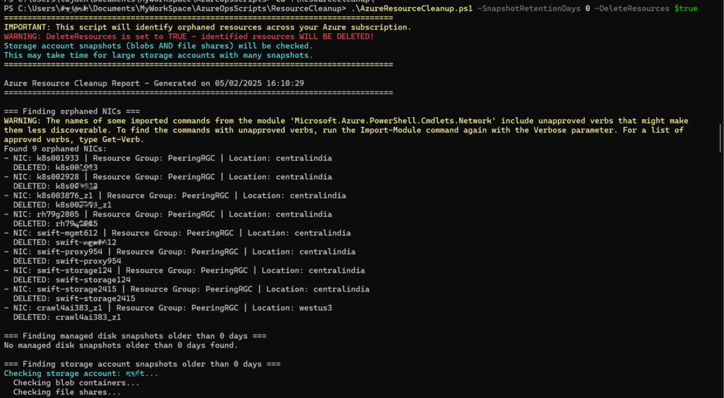Click the red 'WARNING: DeleteResources is set to TRUE' line

coord(189,37)
